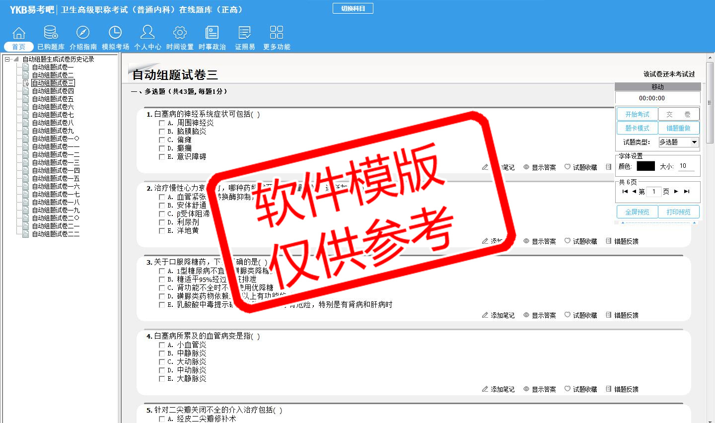715x423 pixels.
Task: Check option E 洋地黄 in question 2
Action: tap(162, 231)
